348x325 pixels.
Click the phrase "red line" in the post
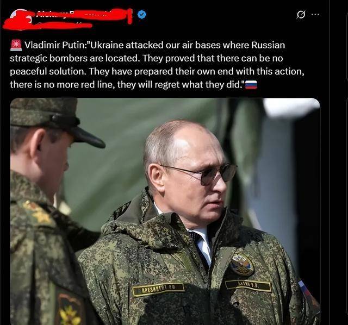click(98, 85)
